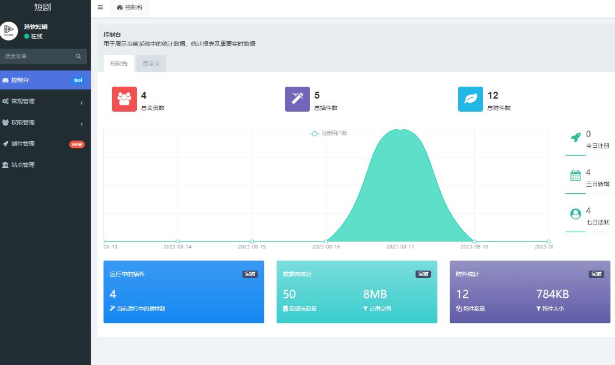615x365 pixels.
Task: Expand the 权限管理 chevron arrow
Action: tap(82, 124)
